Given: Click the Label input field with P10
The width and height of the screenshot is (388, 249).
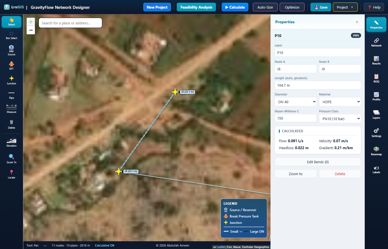Looking at the screenshot, I should coord(318,53).
